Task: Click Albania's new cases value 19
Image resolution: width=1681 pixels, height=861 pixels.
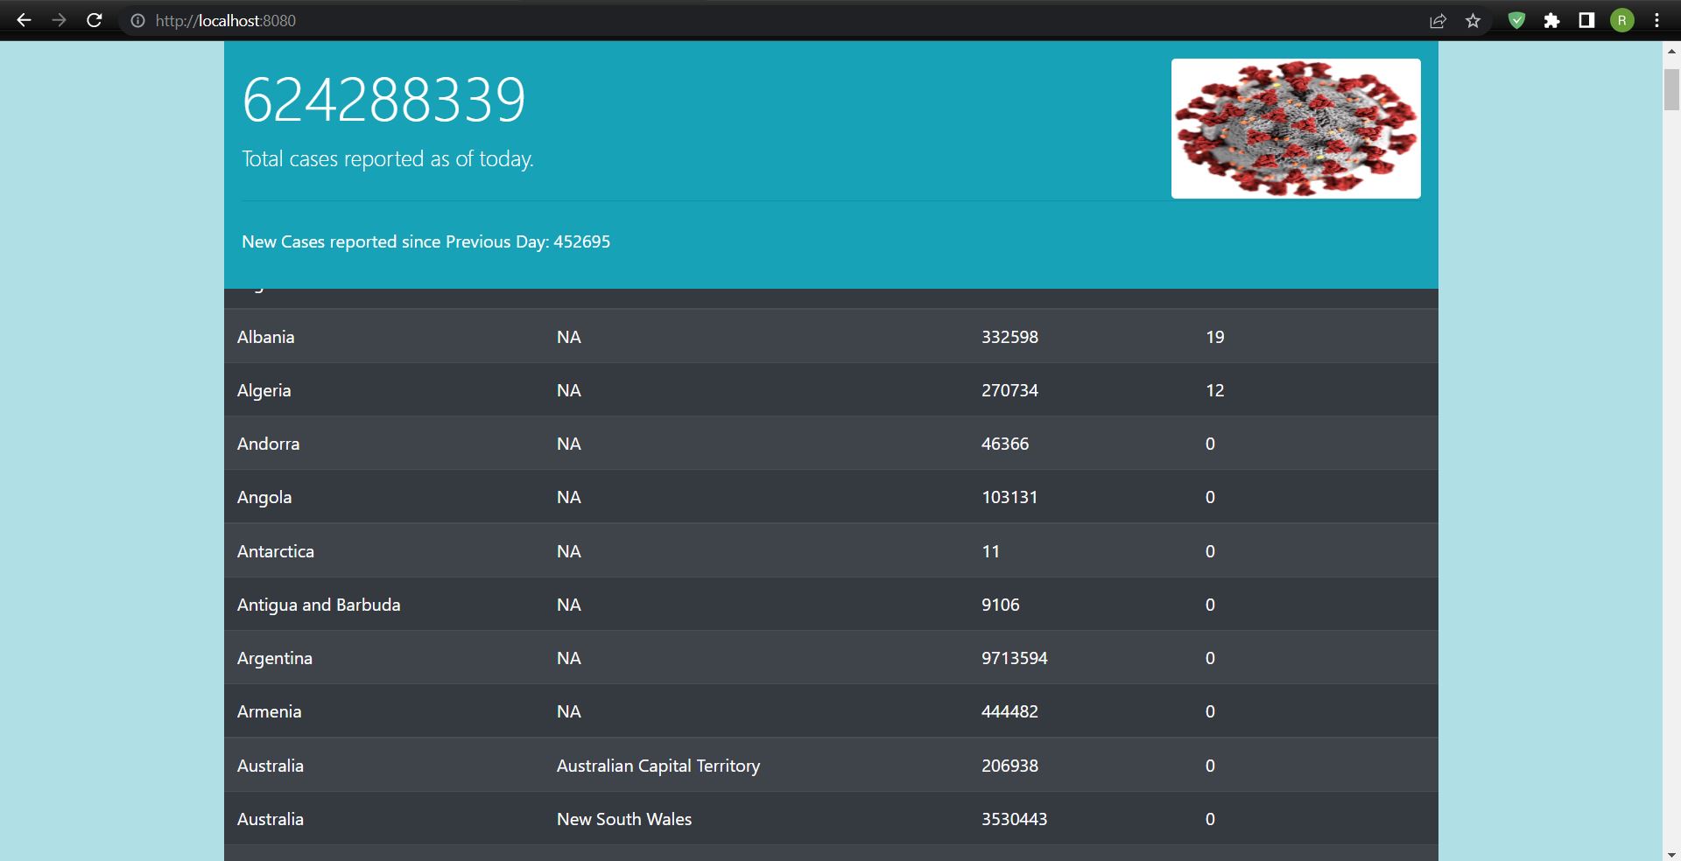Action: [x=1215, y=337]
